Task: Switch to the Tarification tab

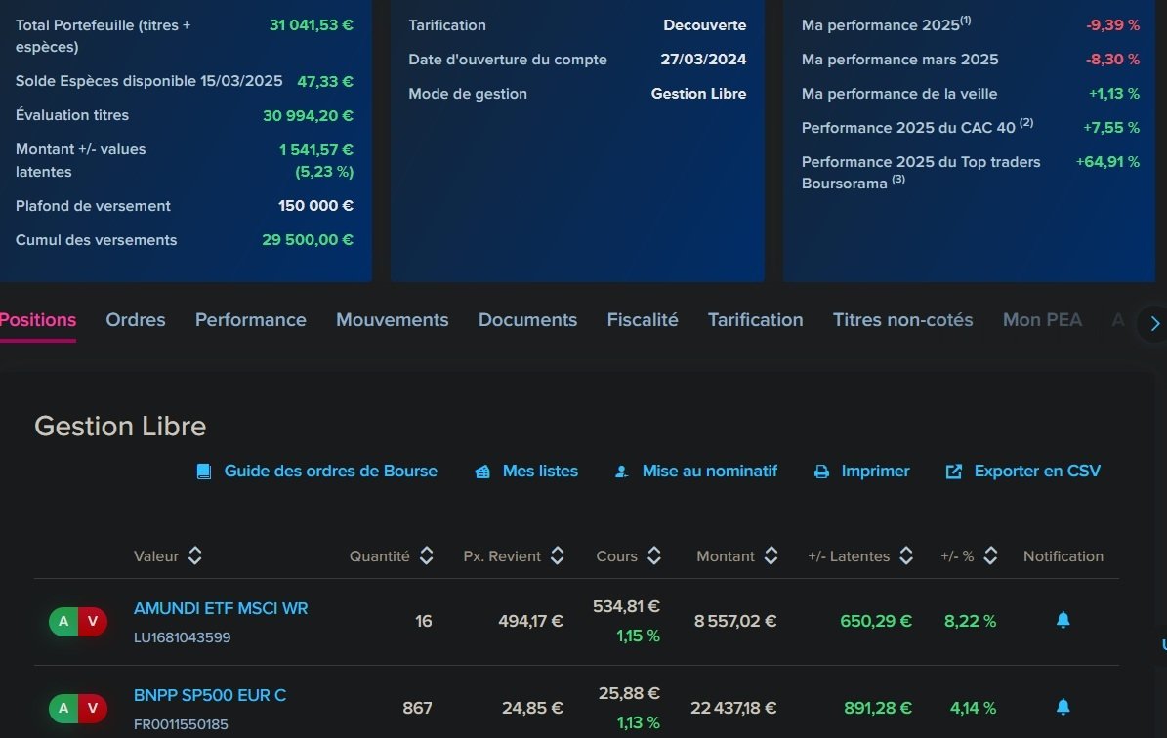Action: click(756, 320)
